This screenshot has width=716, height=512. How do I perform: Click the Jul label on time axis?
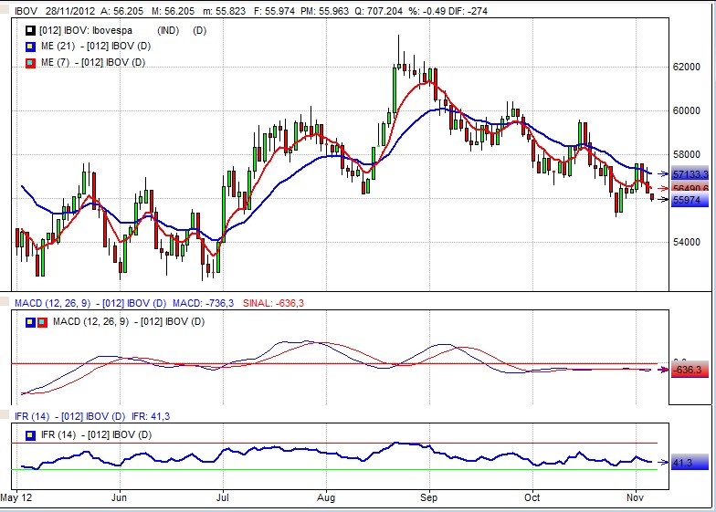coord(222,498)
